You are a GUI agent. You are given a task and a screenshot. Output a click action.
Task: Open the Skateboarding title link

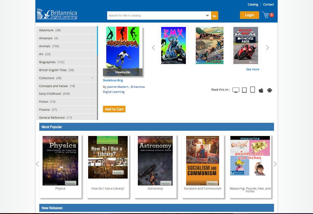(x=113, y=80)
